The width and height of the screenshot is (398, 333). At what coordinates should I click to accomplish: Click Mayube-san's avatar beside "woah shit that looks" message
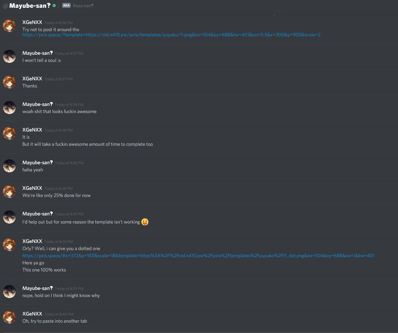[x=9, y=108]
